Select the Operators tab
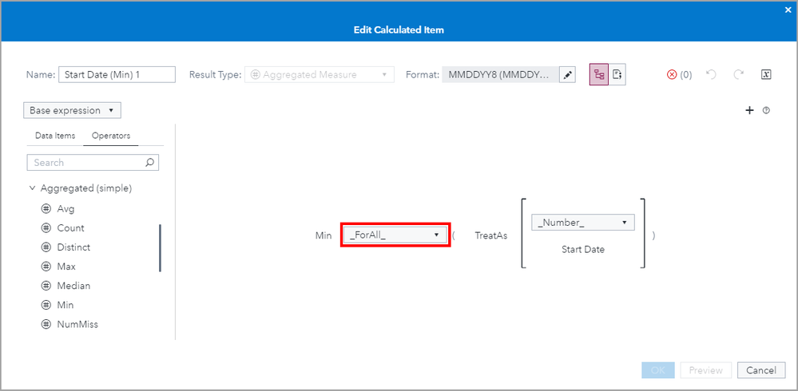This screenshot has height=391, width=798. [x=111, y=136]
